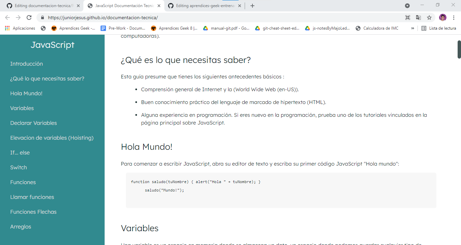461x245 pixels.
Task: View site information via the padlock icon
Action: (42, 17)
